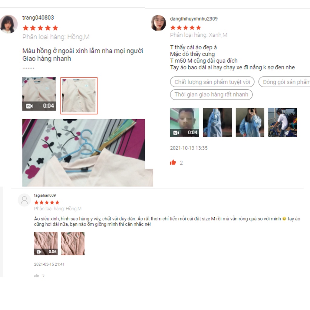Select the 'Đóng gói sản phẩm' tag
This screenshot has height=310, width=310.
coord(284,82)
